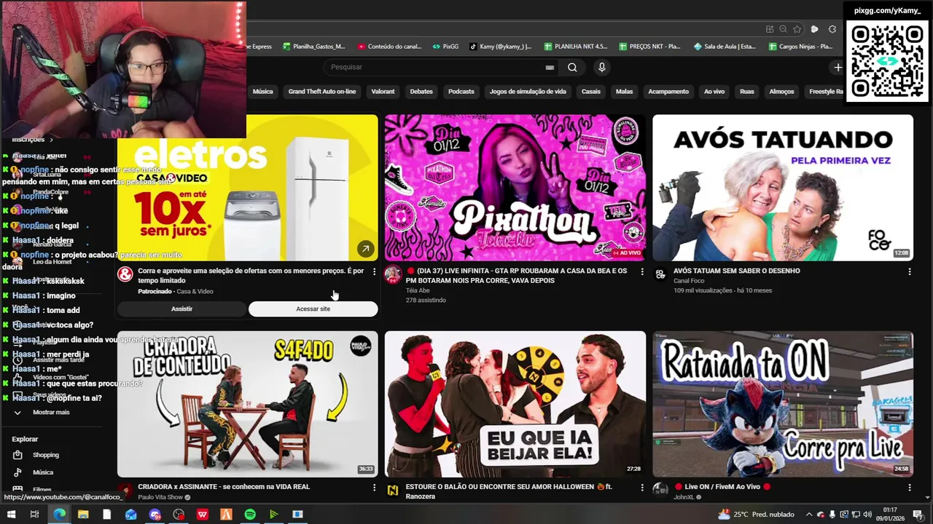Open the Rataiada ta ON thumbnail
The height and width of the screenshot is (524, 933).
coord(782,404)
